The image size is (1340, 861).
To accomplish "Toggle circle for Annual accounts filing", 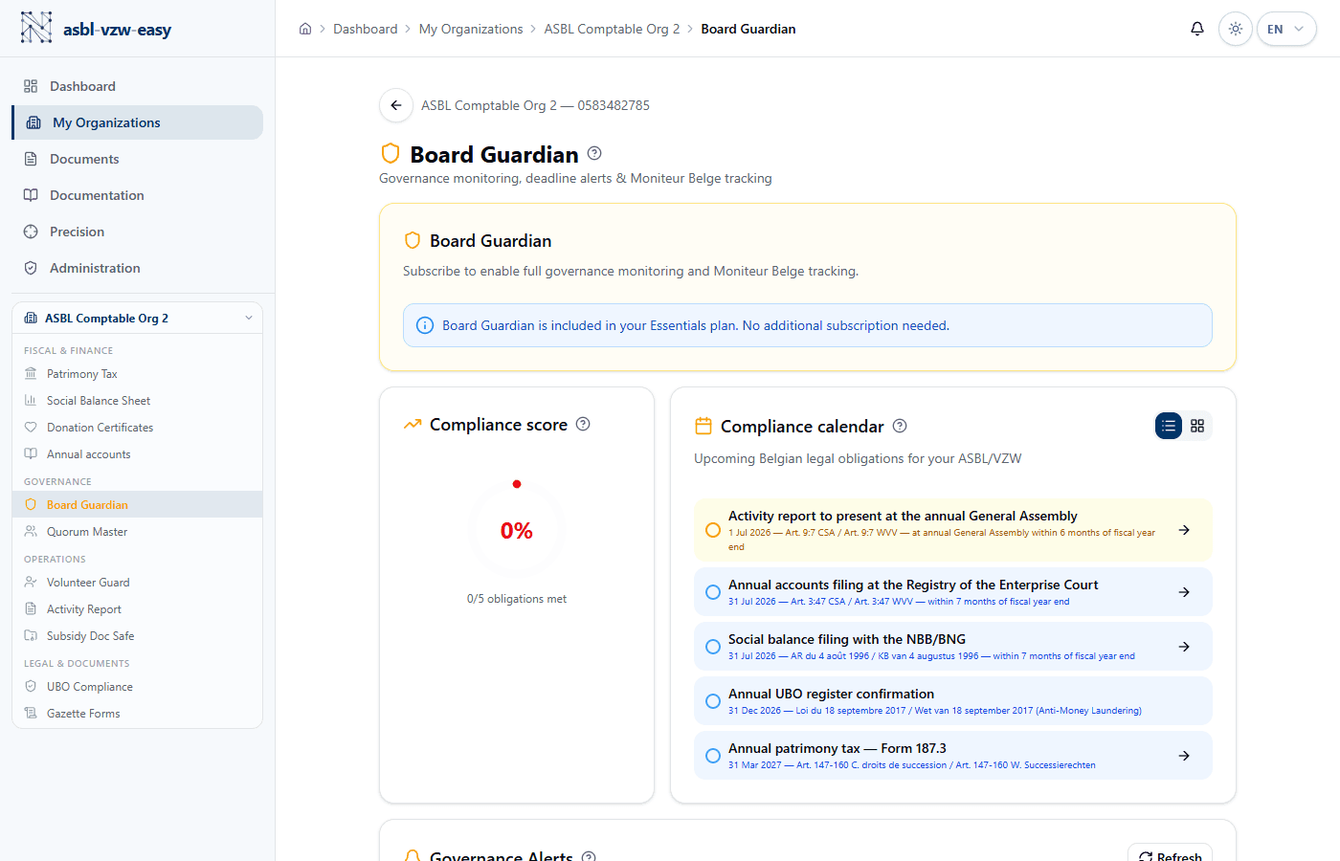I will pos(713,592).
